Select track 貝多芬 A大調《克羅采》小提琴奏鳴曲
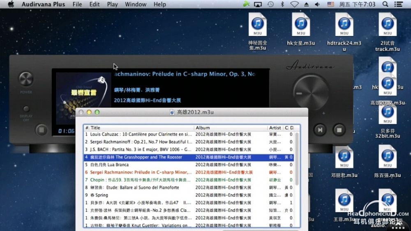This screenshot has width=411, height=231. click(189, 203)
